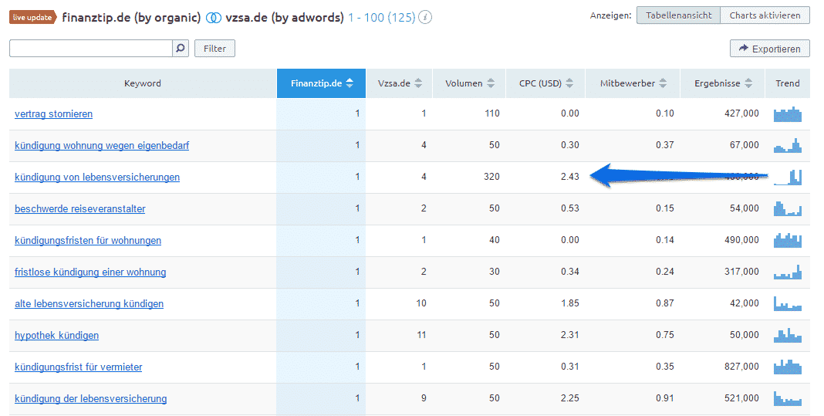The image size is (824, 416).
Task: Click the live update badge
Action: tap(32, 17)
